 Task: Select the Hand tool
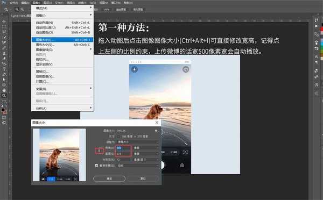(4, 90)
